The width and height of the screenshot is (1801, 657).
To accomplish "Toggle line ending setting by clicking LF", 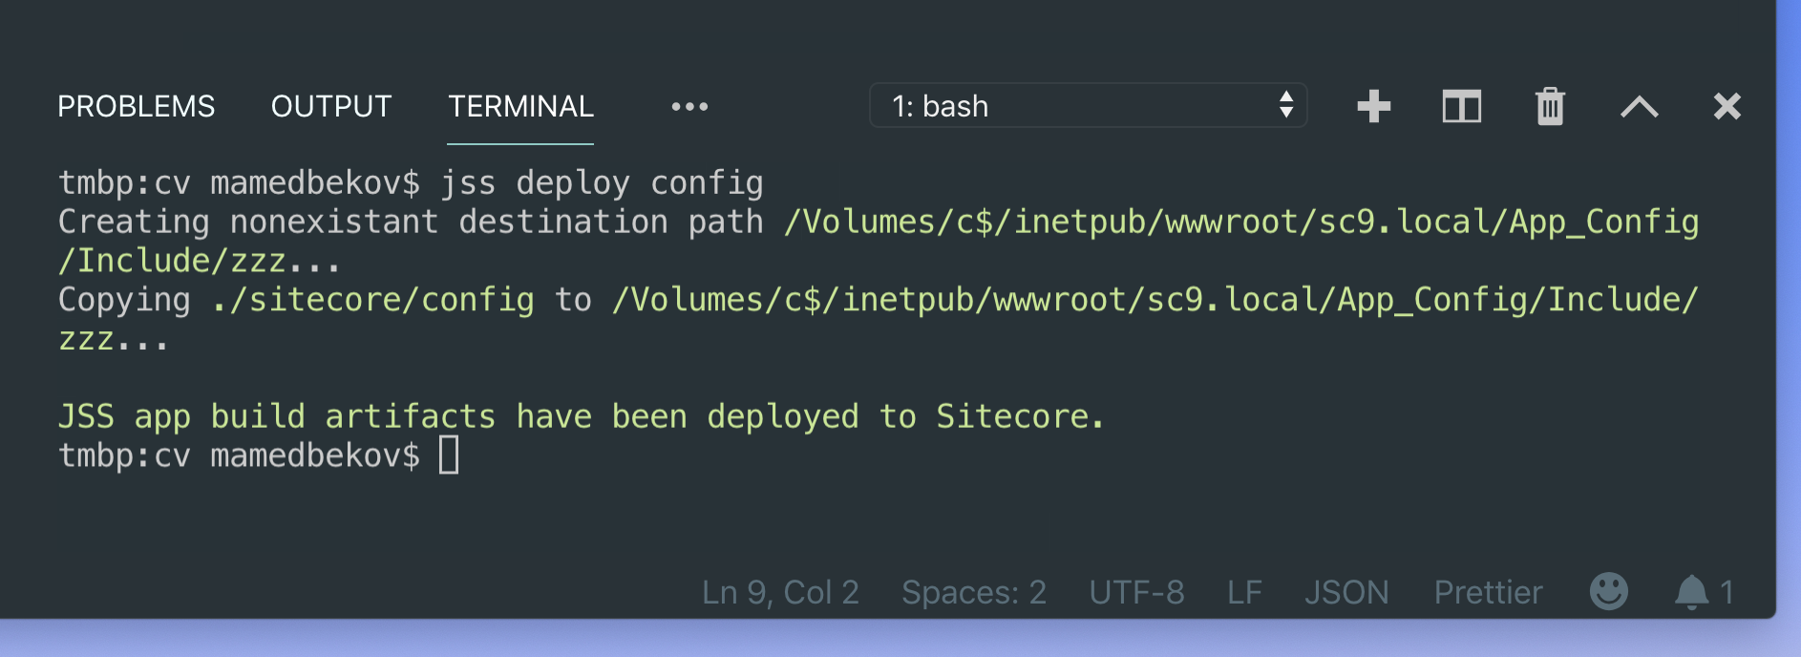I will click(x=1243, y=592).
